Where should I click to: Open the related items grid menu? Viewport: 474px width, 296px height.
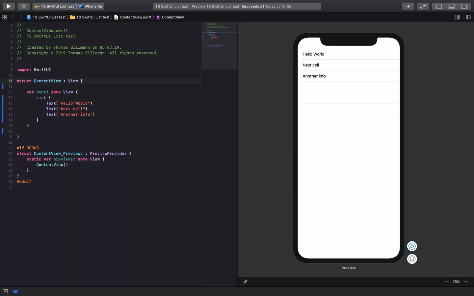(5, 17)
